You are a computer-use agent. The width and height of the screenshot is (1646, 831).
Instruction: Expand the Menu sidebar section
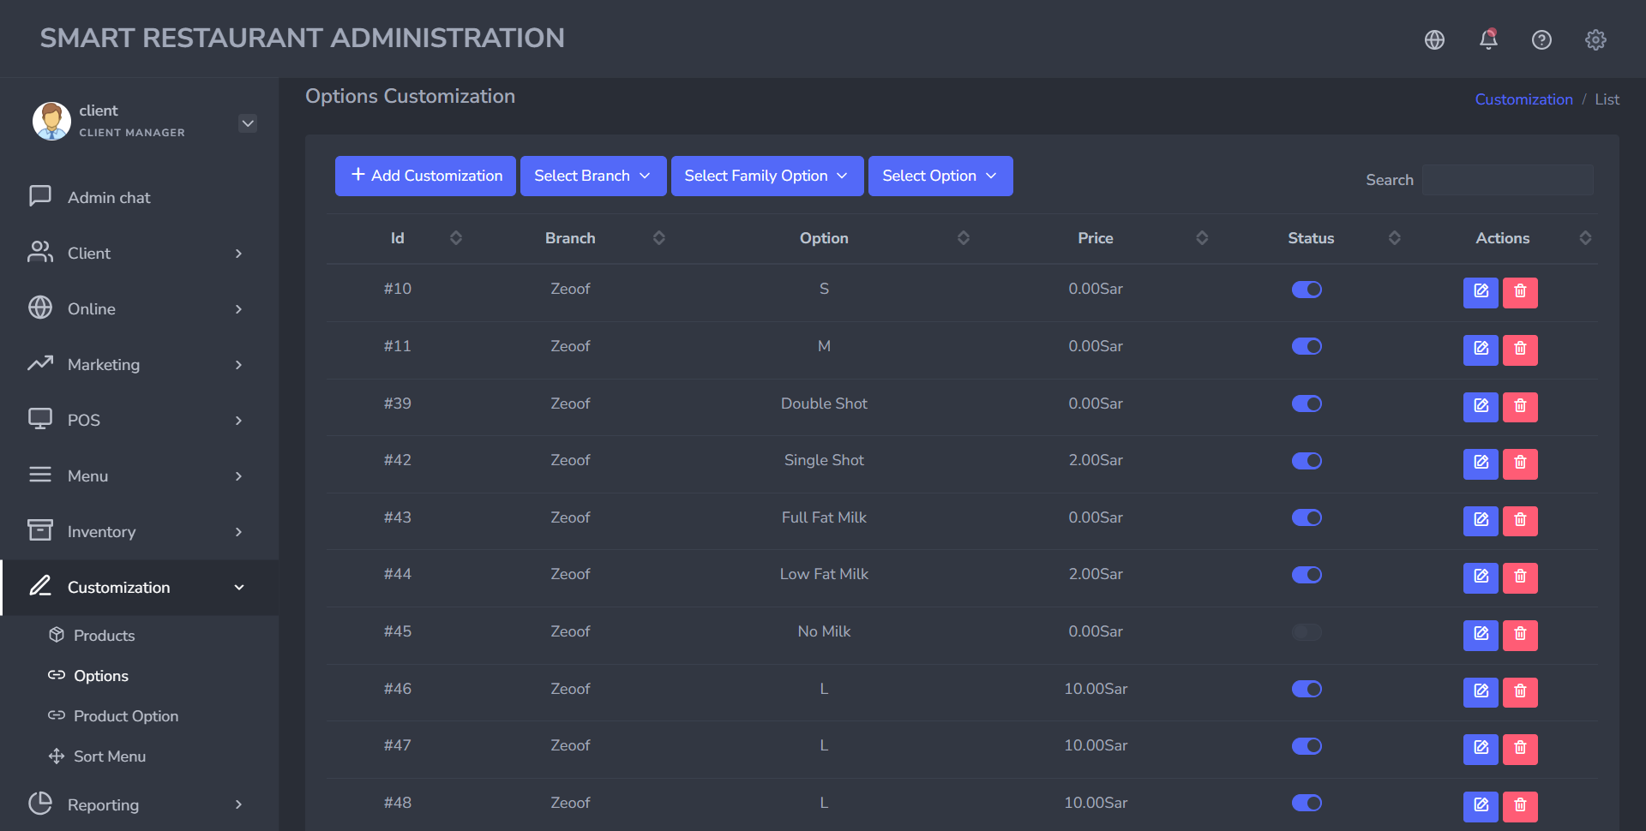139,476
